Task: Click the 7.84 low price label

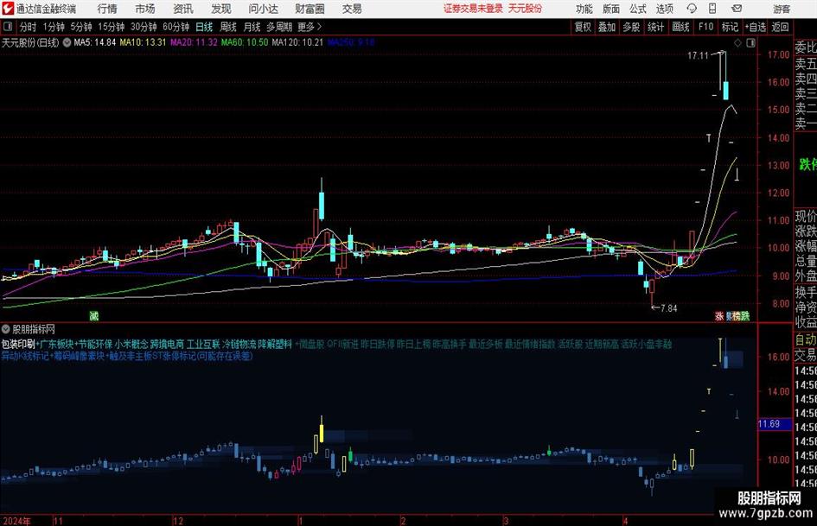Action: 669,308
